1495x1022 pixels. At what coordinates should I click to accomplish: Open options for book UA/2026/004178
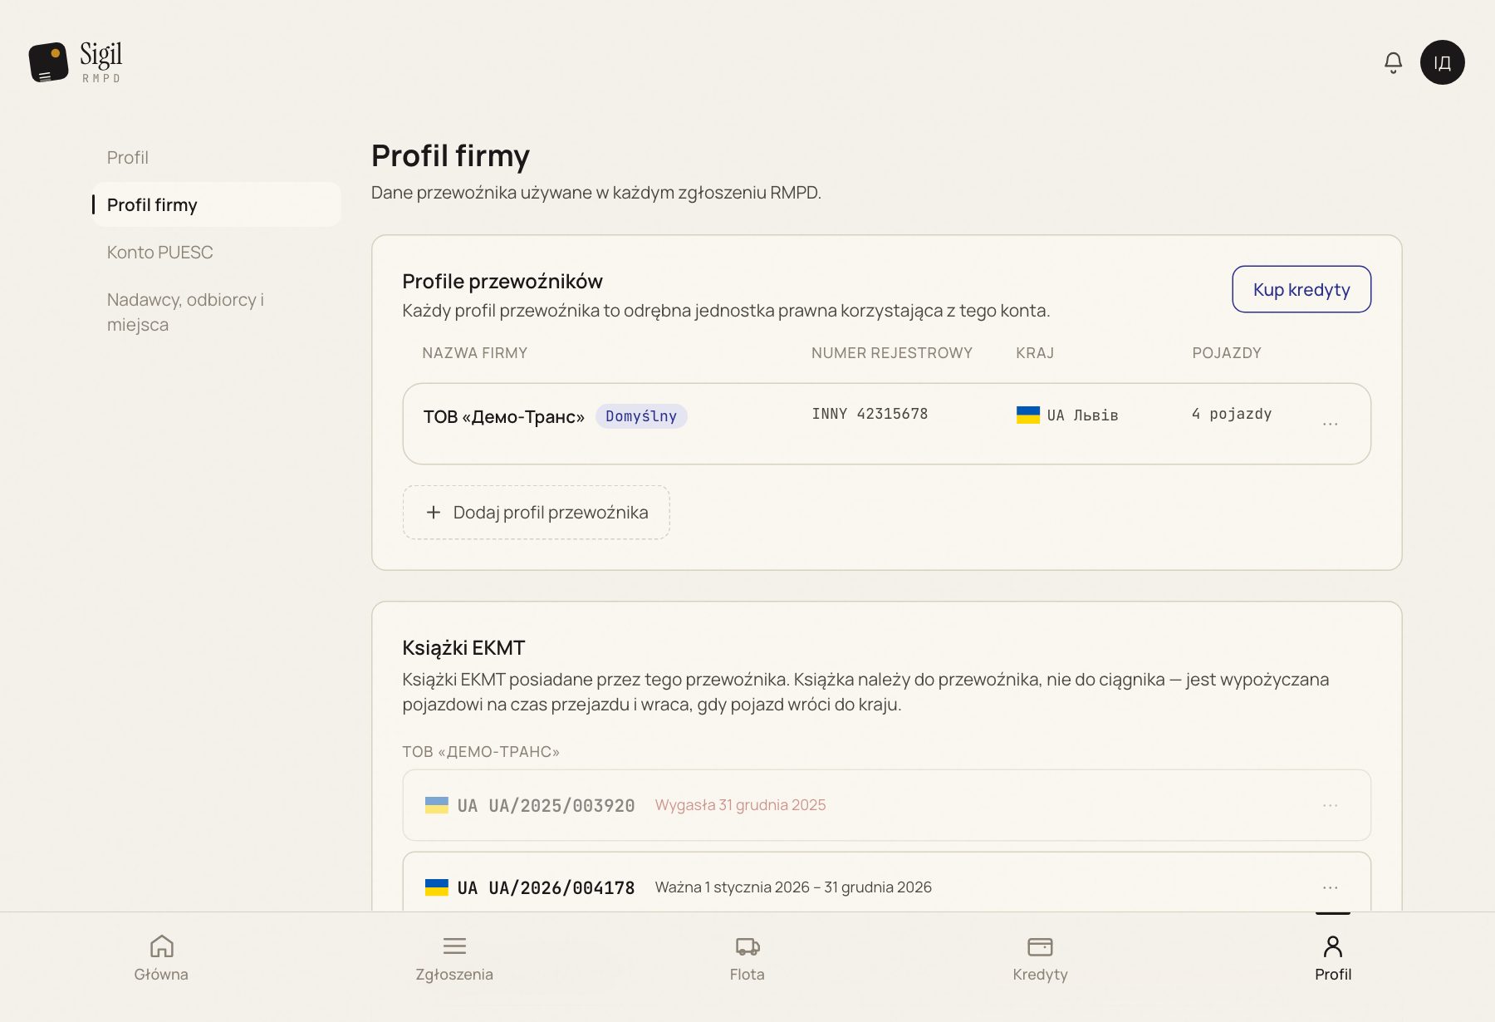tap(1330, 887)
